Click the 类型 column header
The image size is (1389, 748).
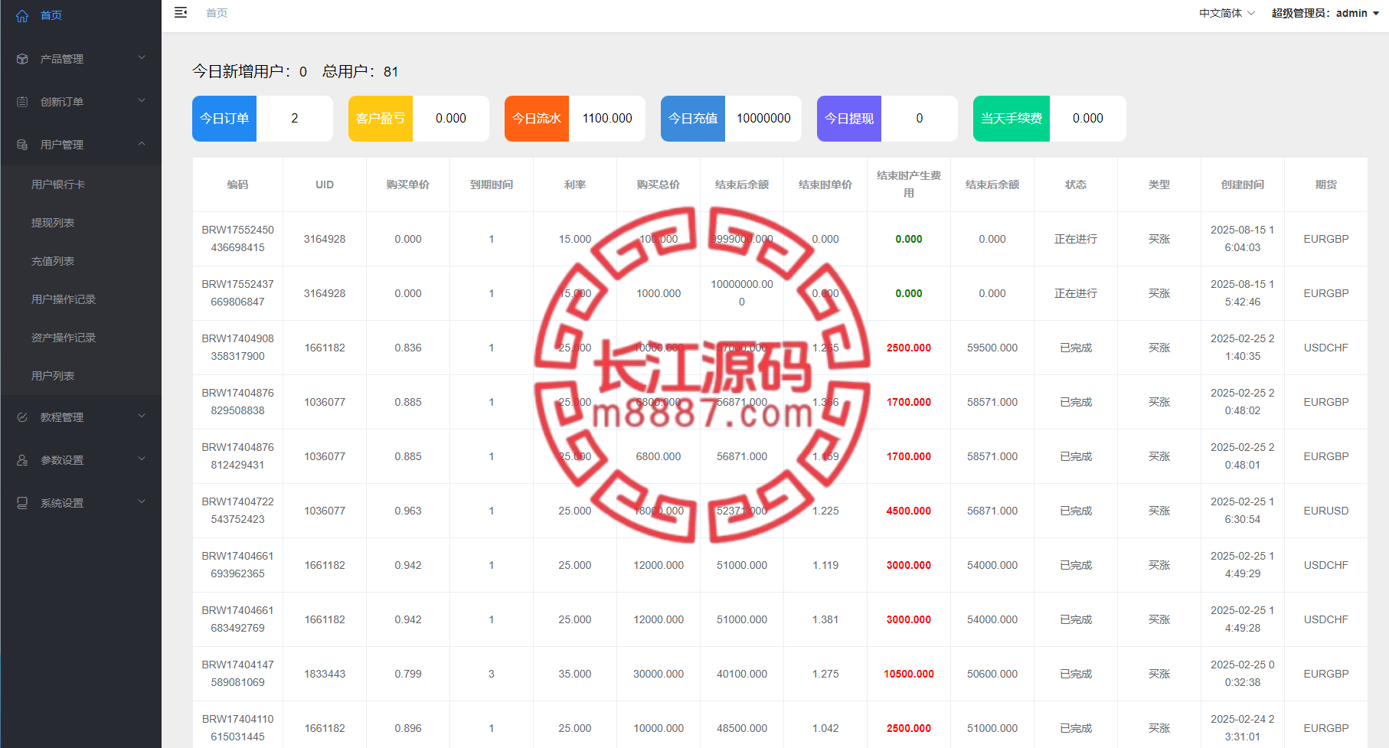(1159, 185)
